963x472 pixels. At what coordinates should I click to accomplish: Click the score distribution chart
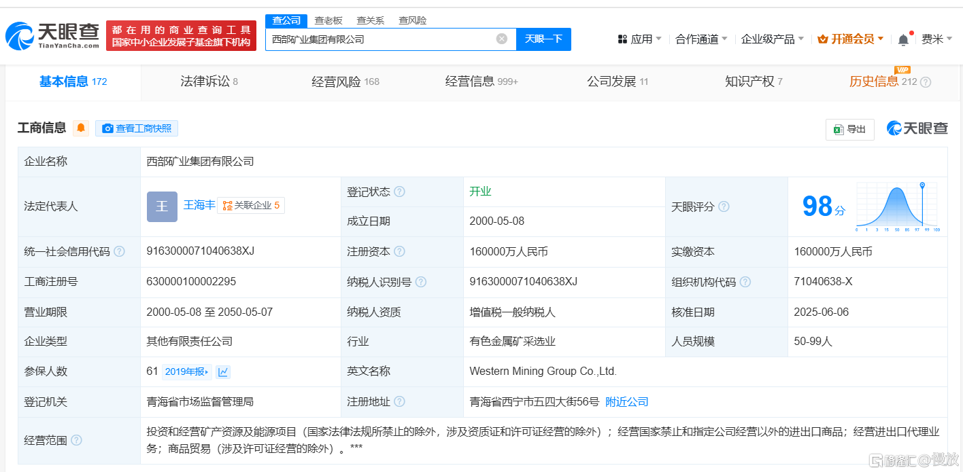898,207
